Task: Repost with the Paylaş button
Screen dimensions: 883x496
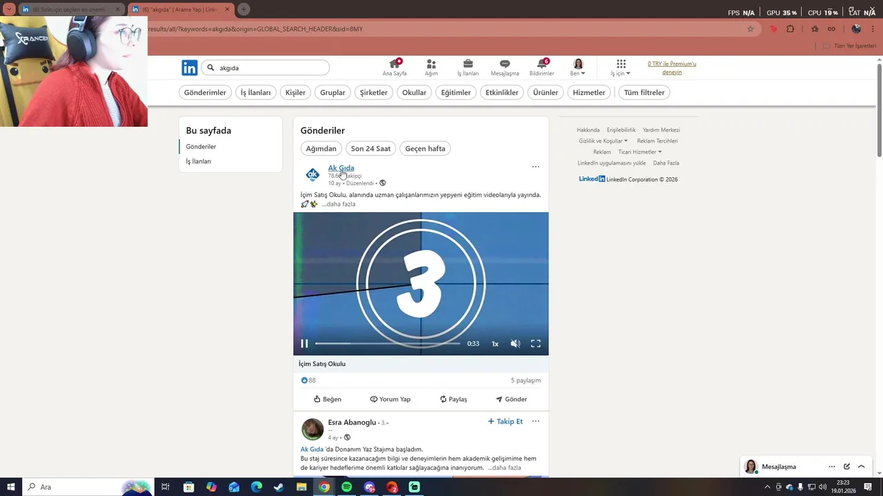Action: click(453, 399)
